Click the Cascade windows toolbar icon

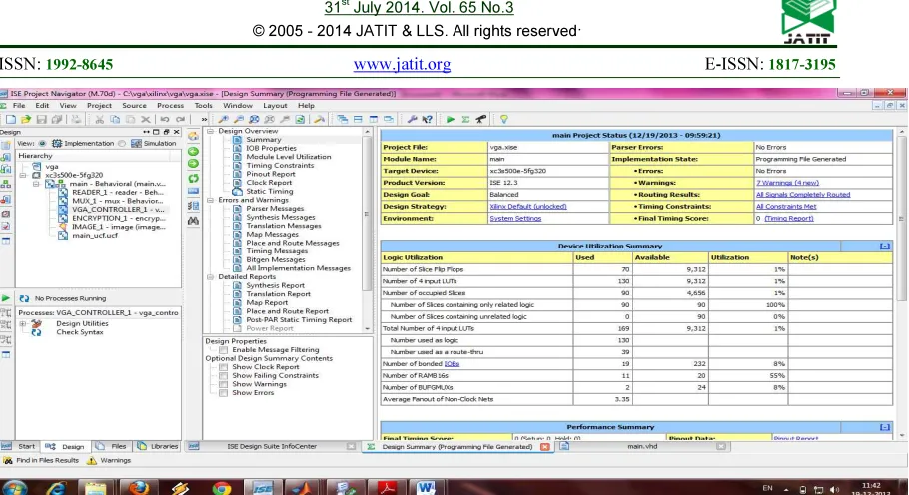tap(343, 120)
